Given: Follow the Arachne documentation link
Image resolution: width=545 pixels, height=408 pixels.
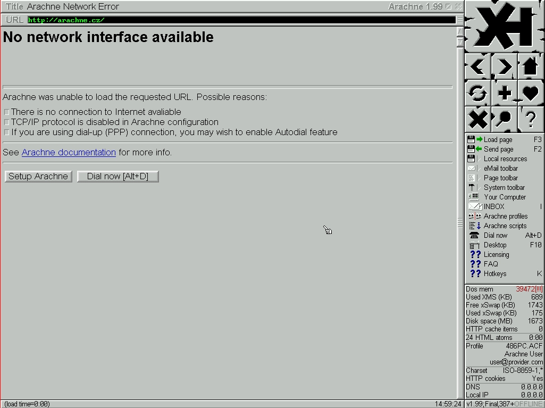Looking at the screenshot, I should [69, 152].
